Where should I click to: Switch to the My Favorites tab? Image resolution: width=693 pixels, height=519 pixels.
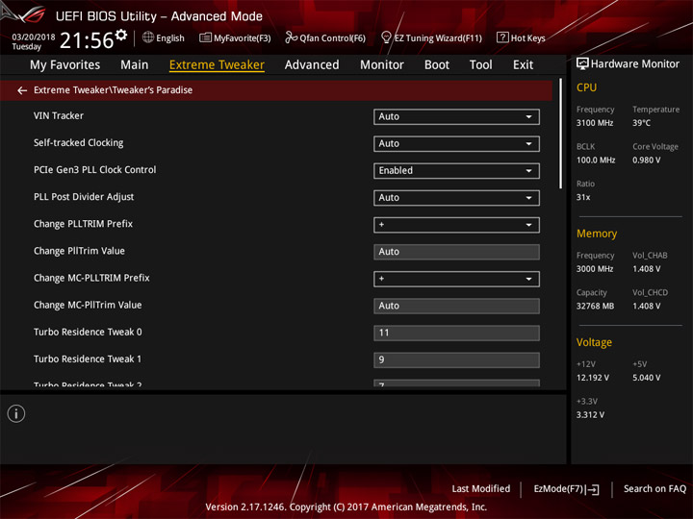click(65, 65)
